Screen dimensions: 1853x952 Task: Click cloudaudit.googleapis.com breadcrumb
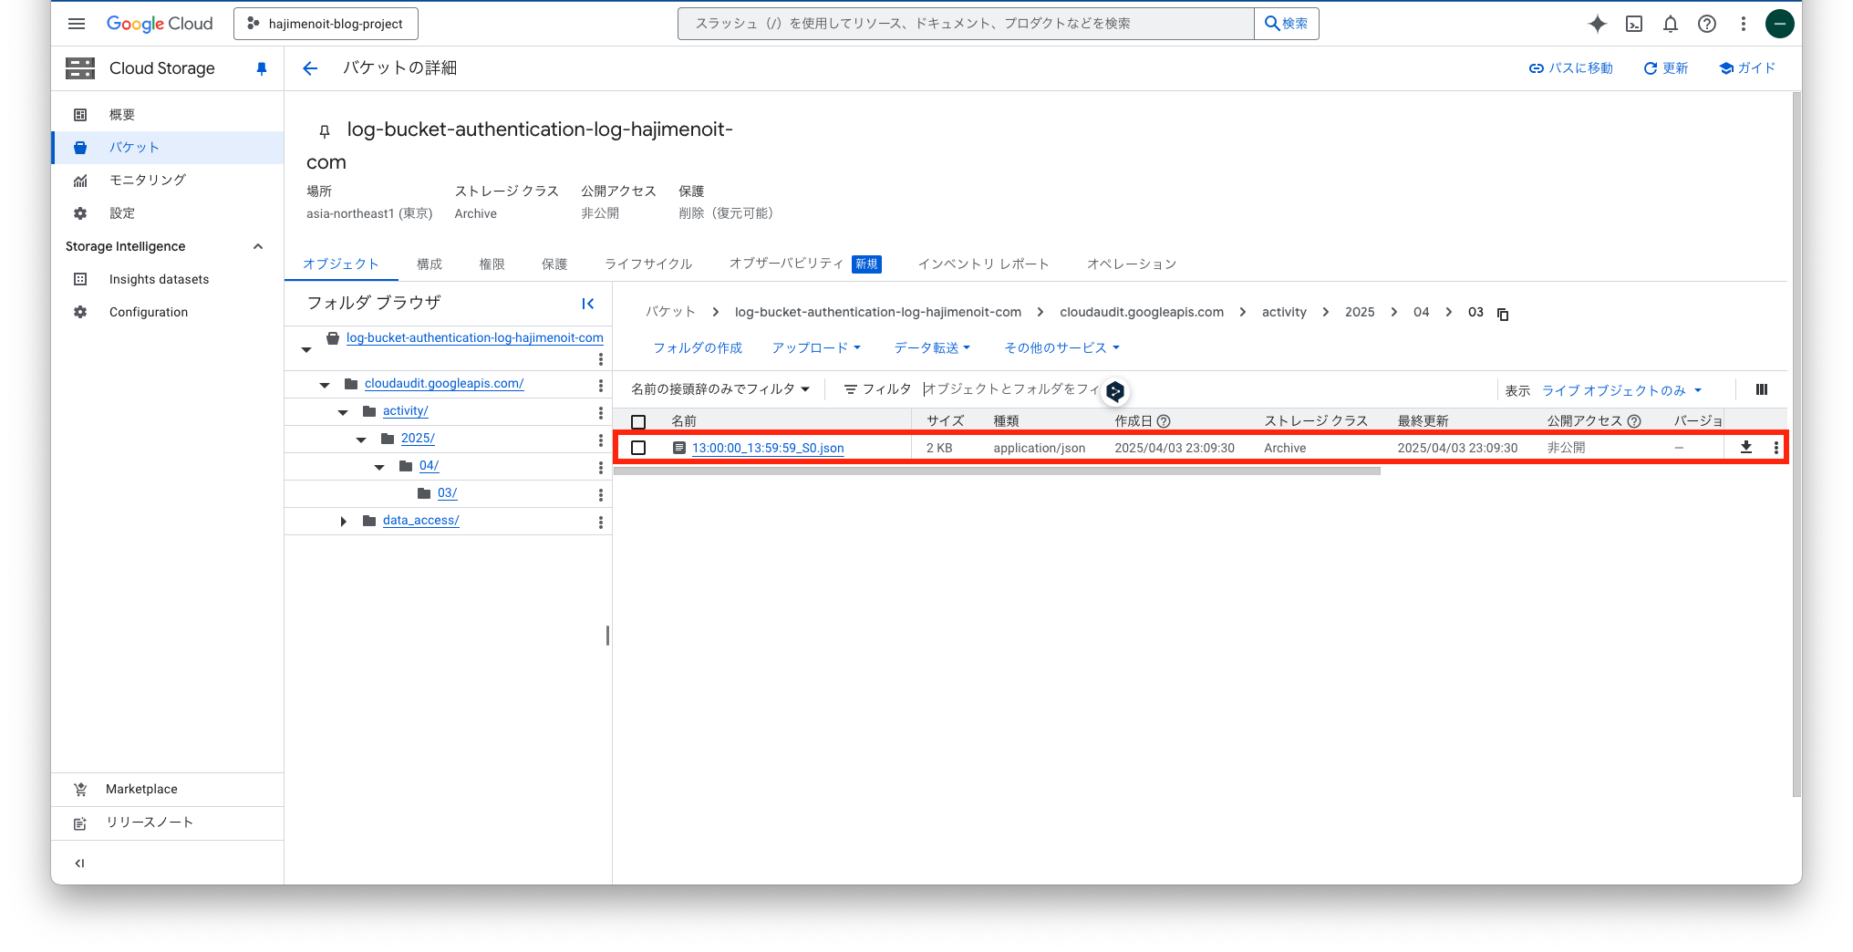[x=1142, y=312]
